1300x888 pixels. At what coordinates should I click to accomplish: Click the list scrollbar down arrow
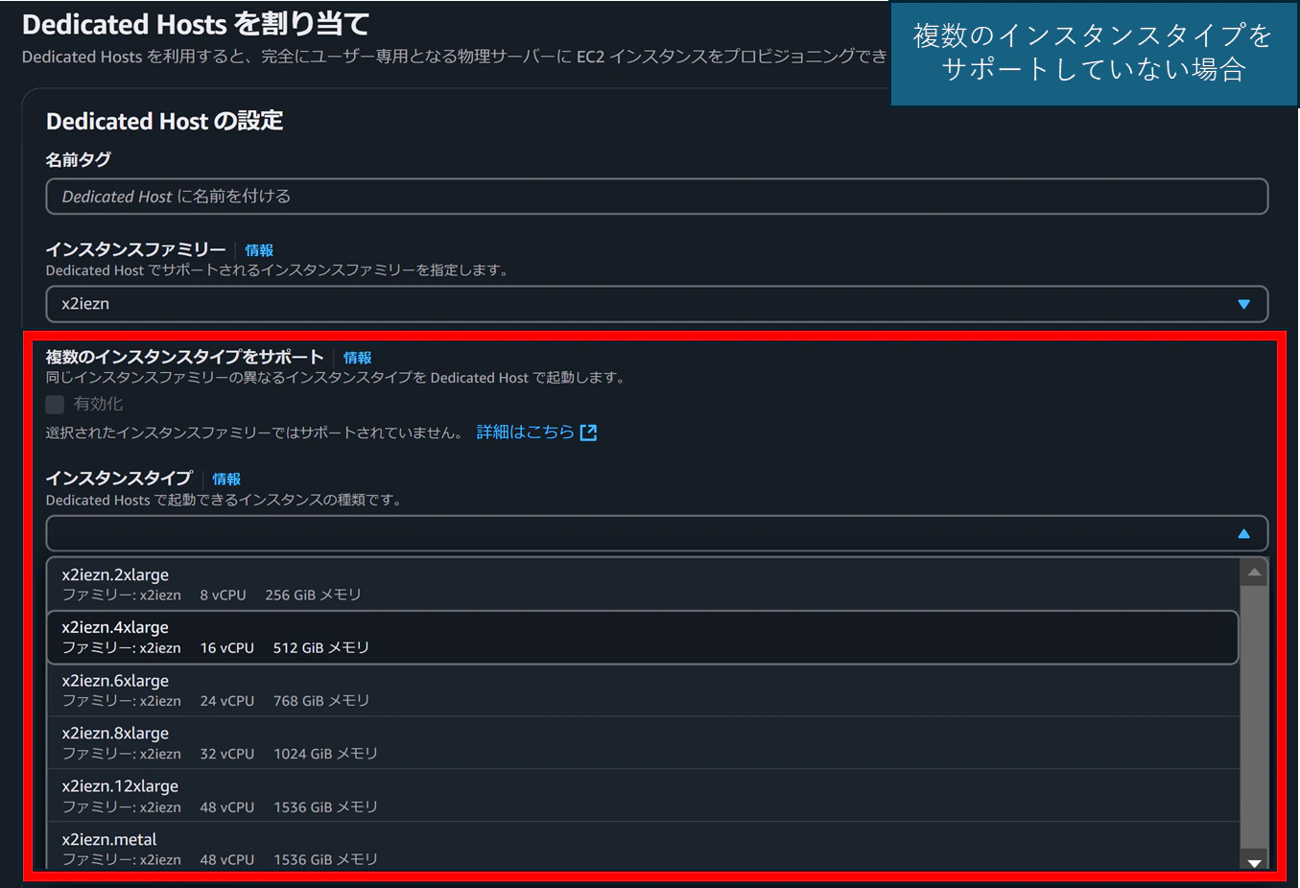1254,861
